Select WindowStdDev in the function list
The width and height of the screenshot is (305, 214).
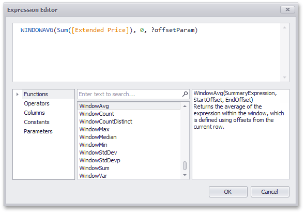(129, 152)
